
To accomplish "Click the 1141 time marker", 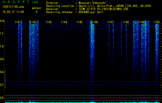I will [18, 22].
